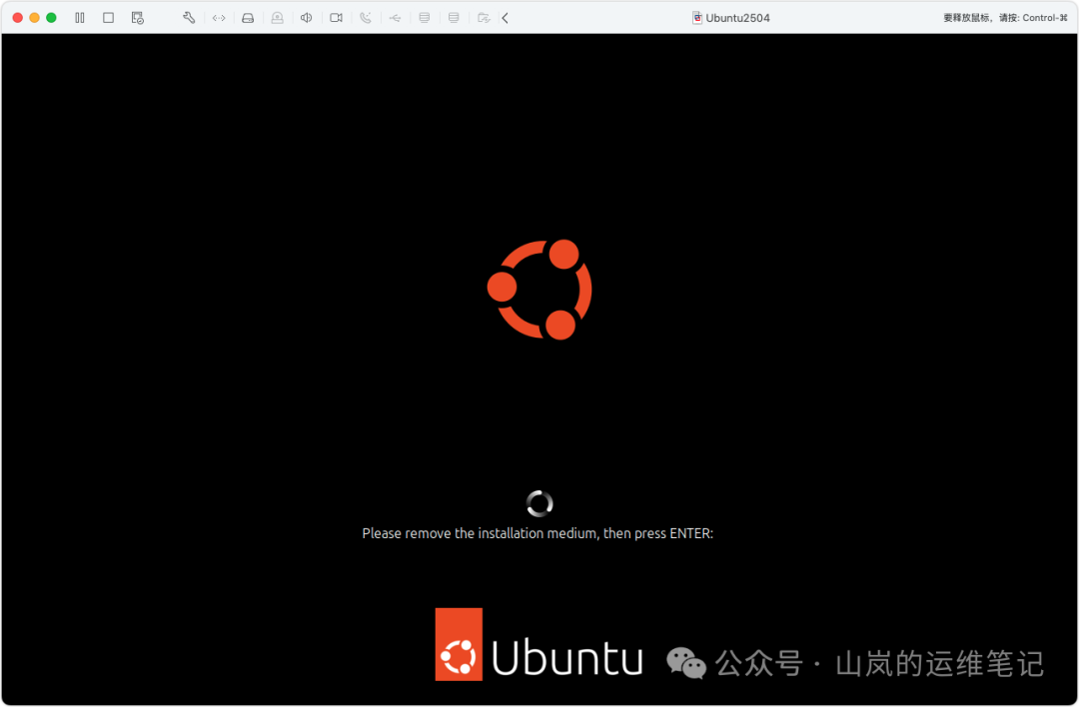Image resolution: width=1079 pixels, height=707 pixels.
Task: Click the camera device icon
Action: pos(336,18)
